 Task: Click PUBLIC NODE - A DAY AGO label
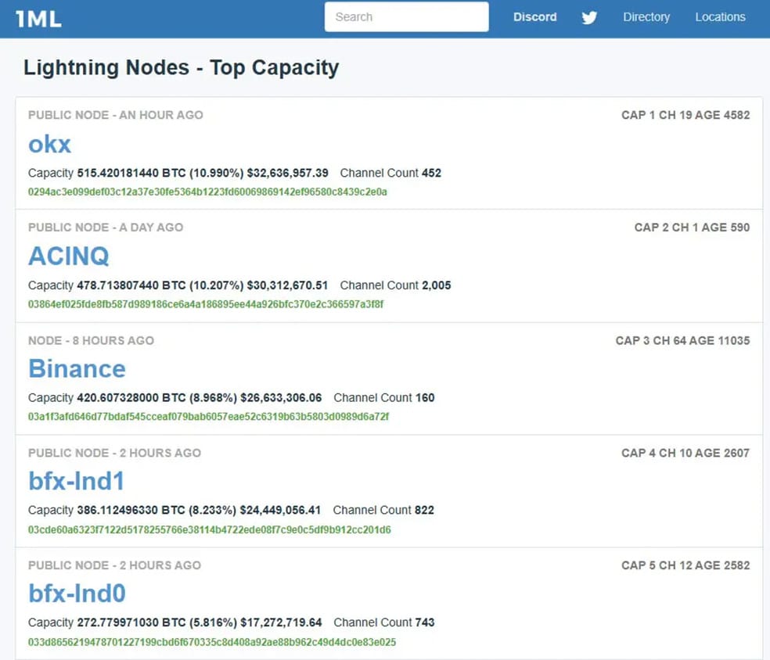(106, 228)
